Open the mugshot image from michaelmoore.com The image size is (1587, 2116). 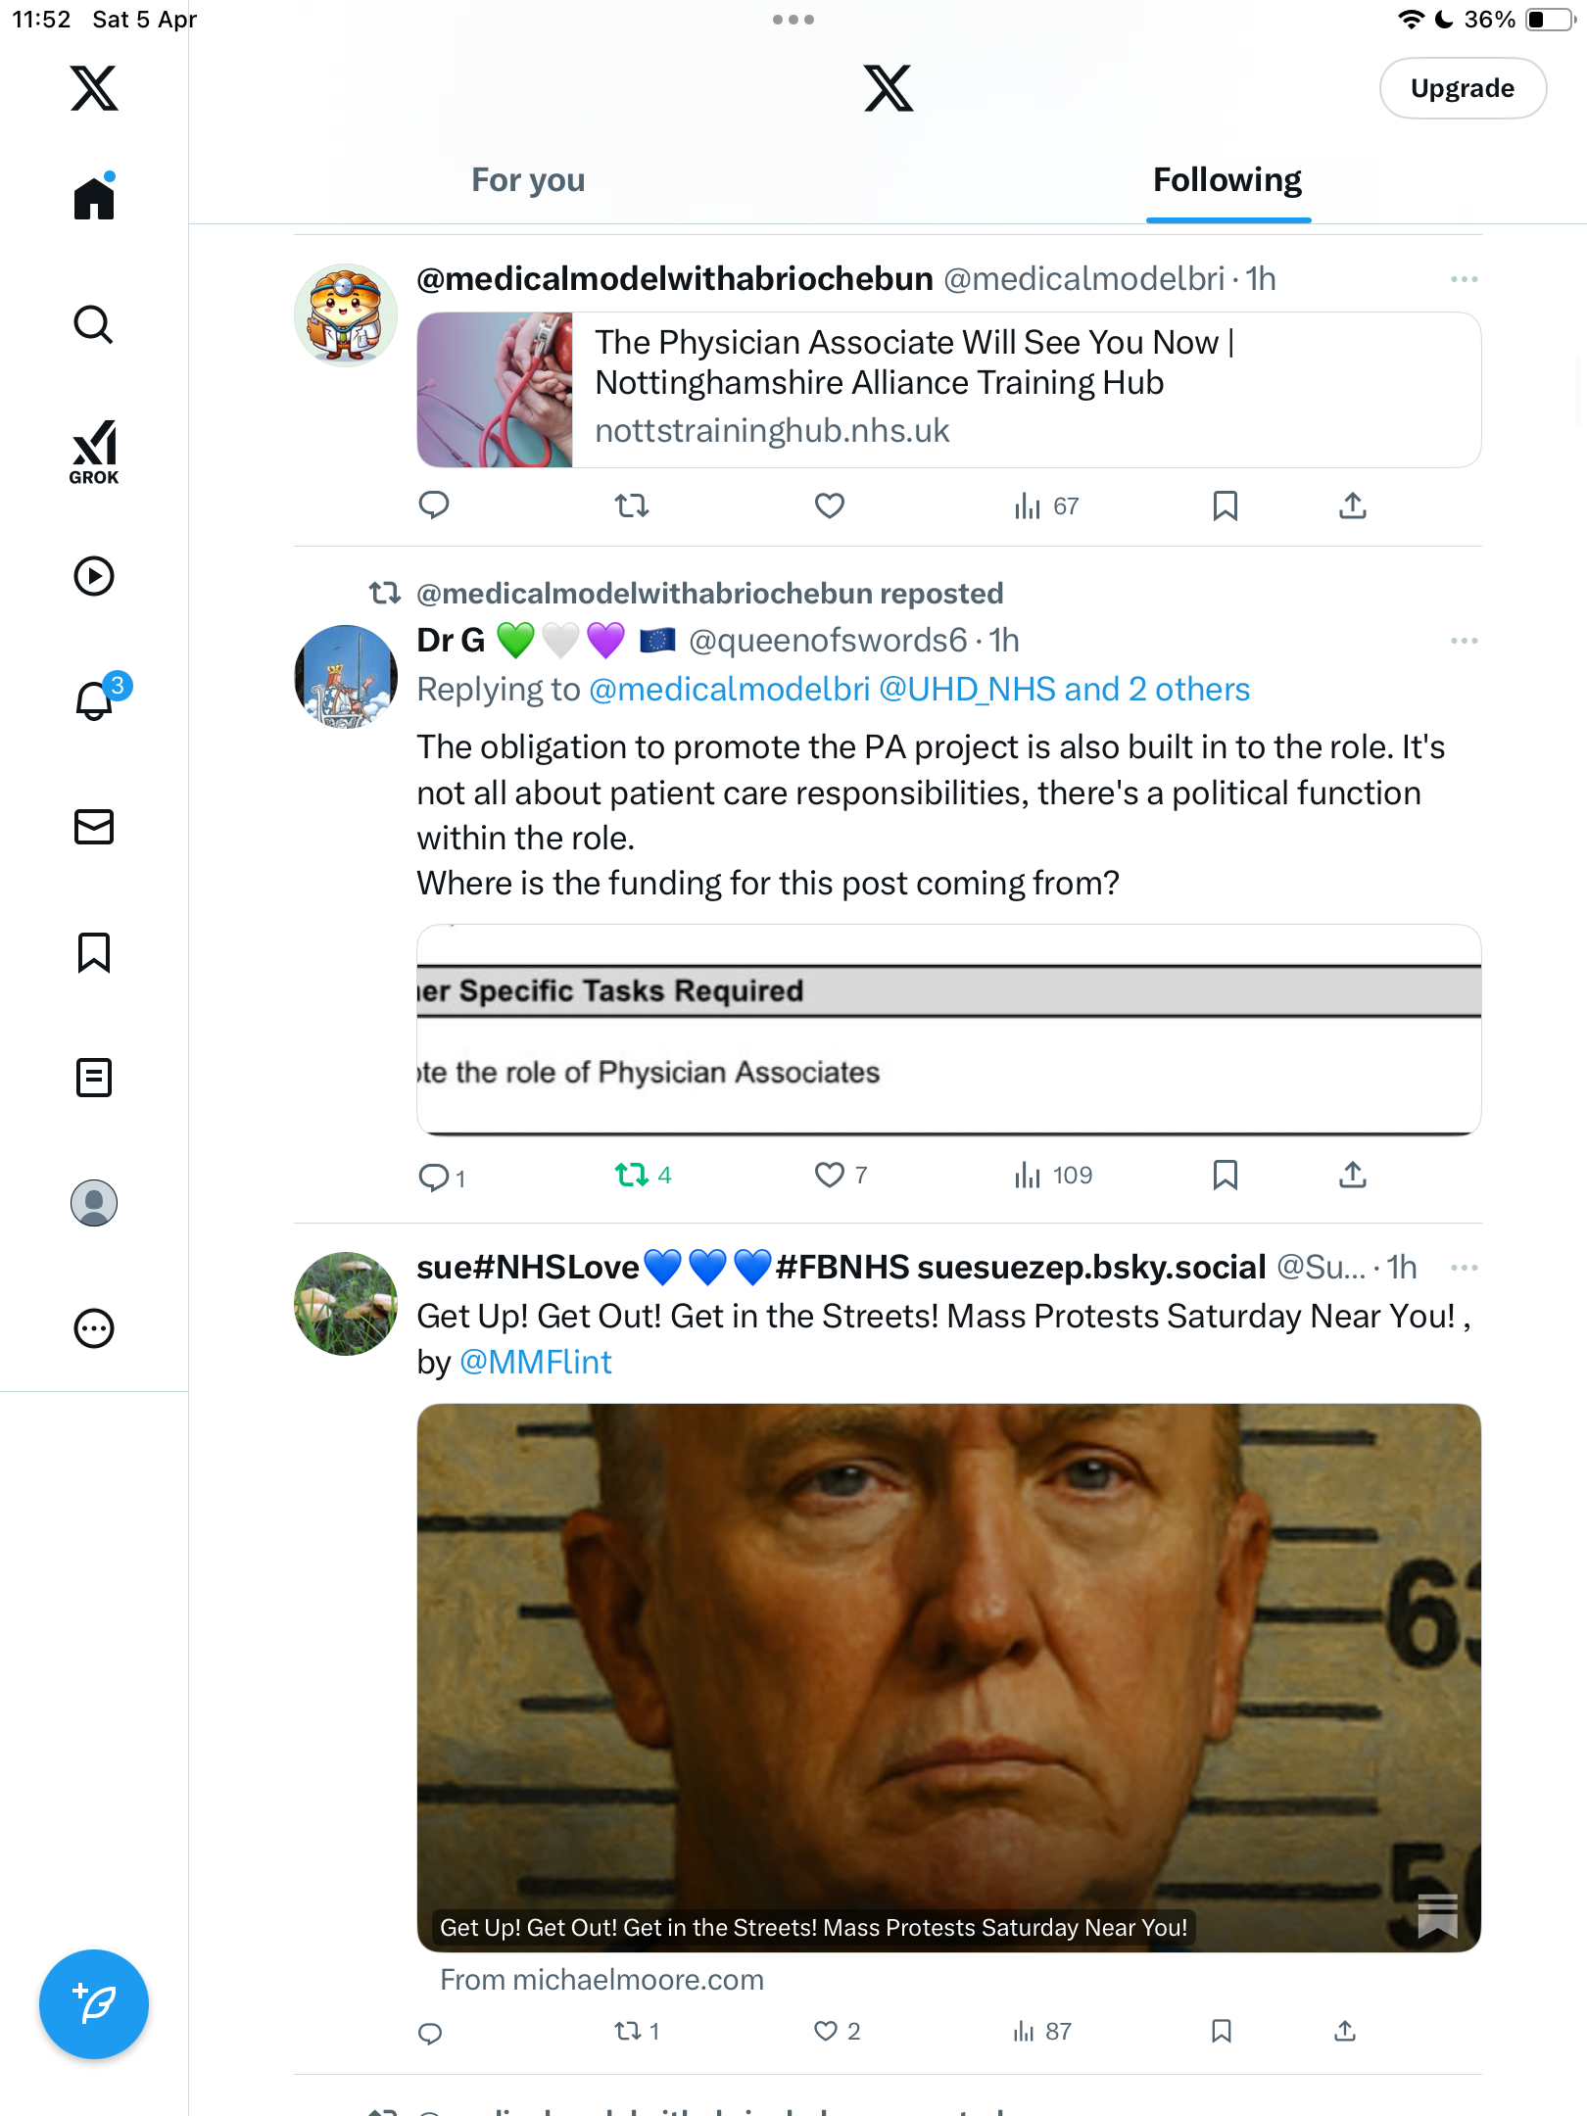tap(948, 1677)
